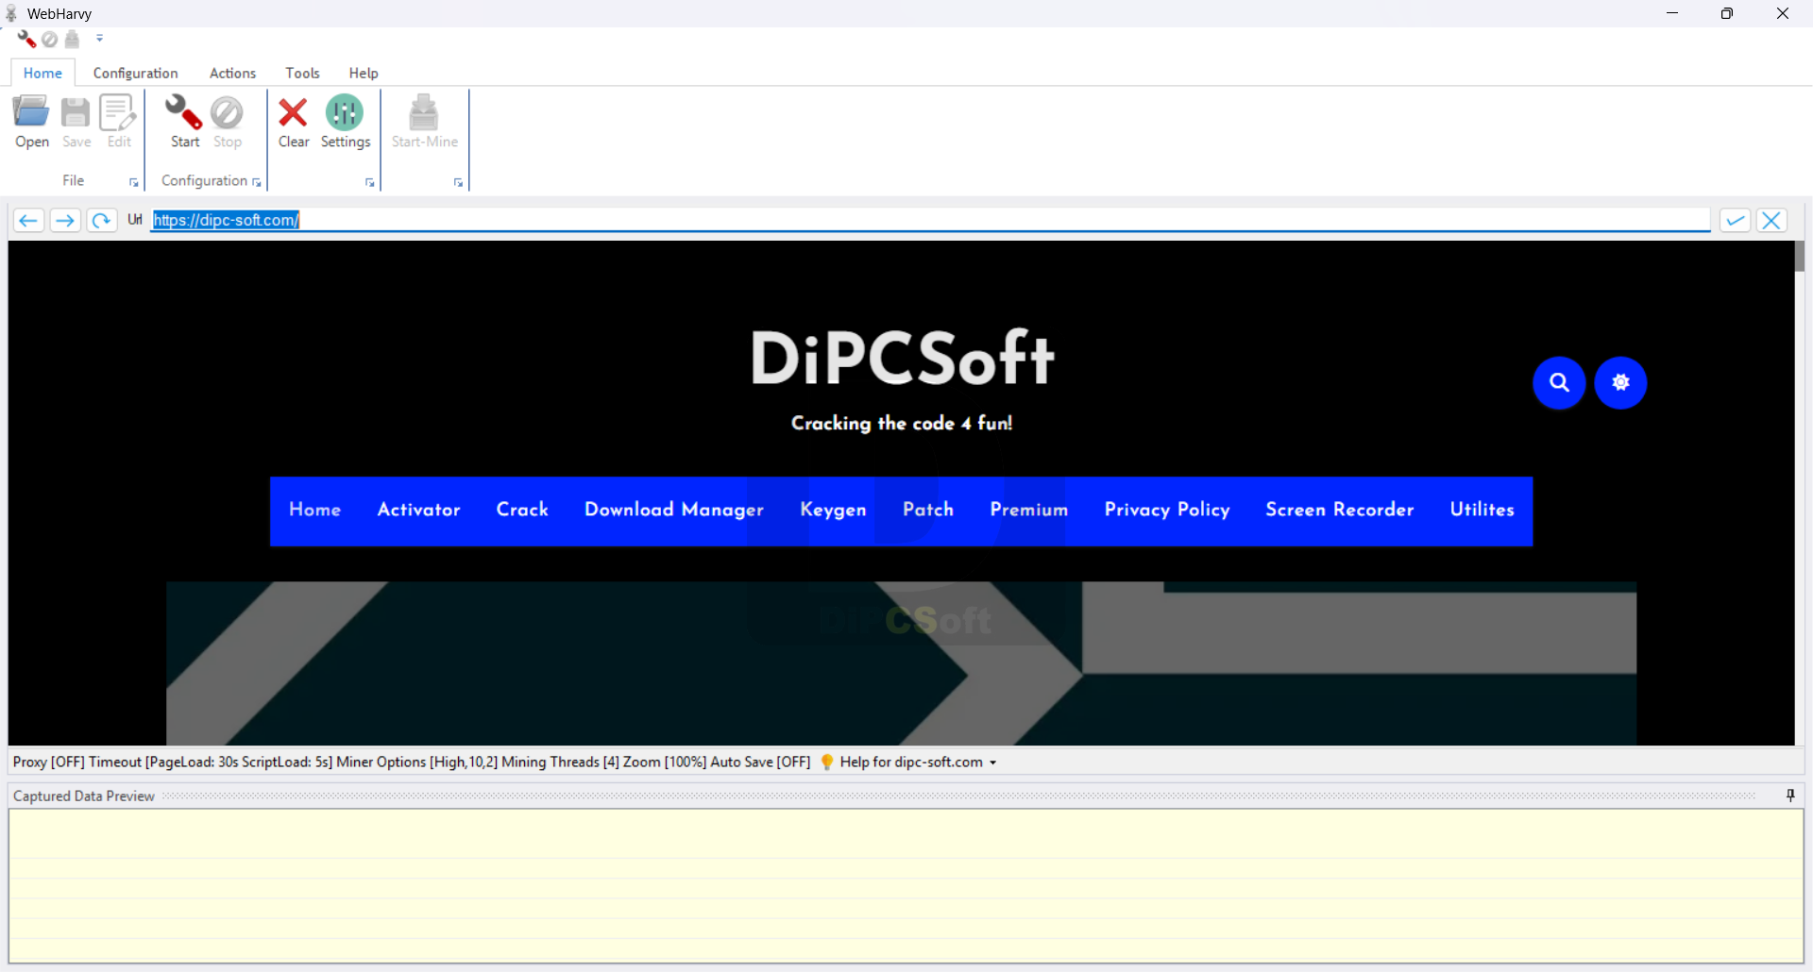Click the Patch navigation link
The height and width of the screenshot is (972, 1813).
click(x=928, y=510)
